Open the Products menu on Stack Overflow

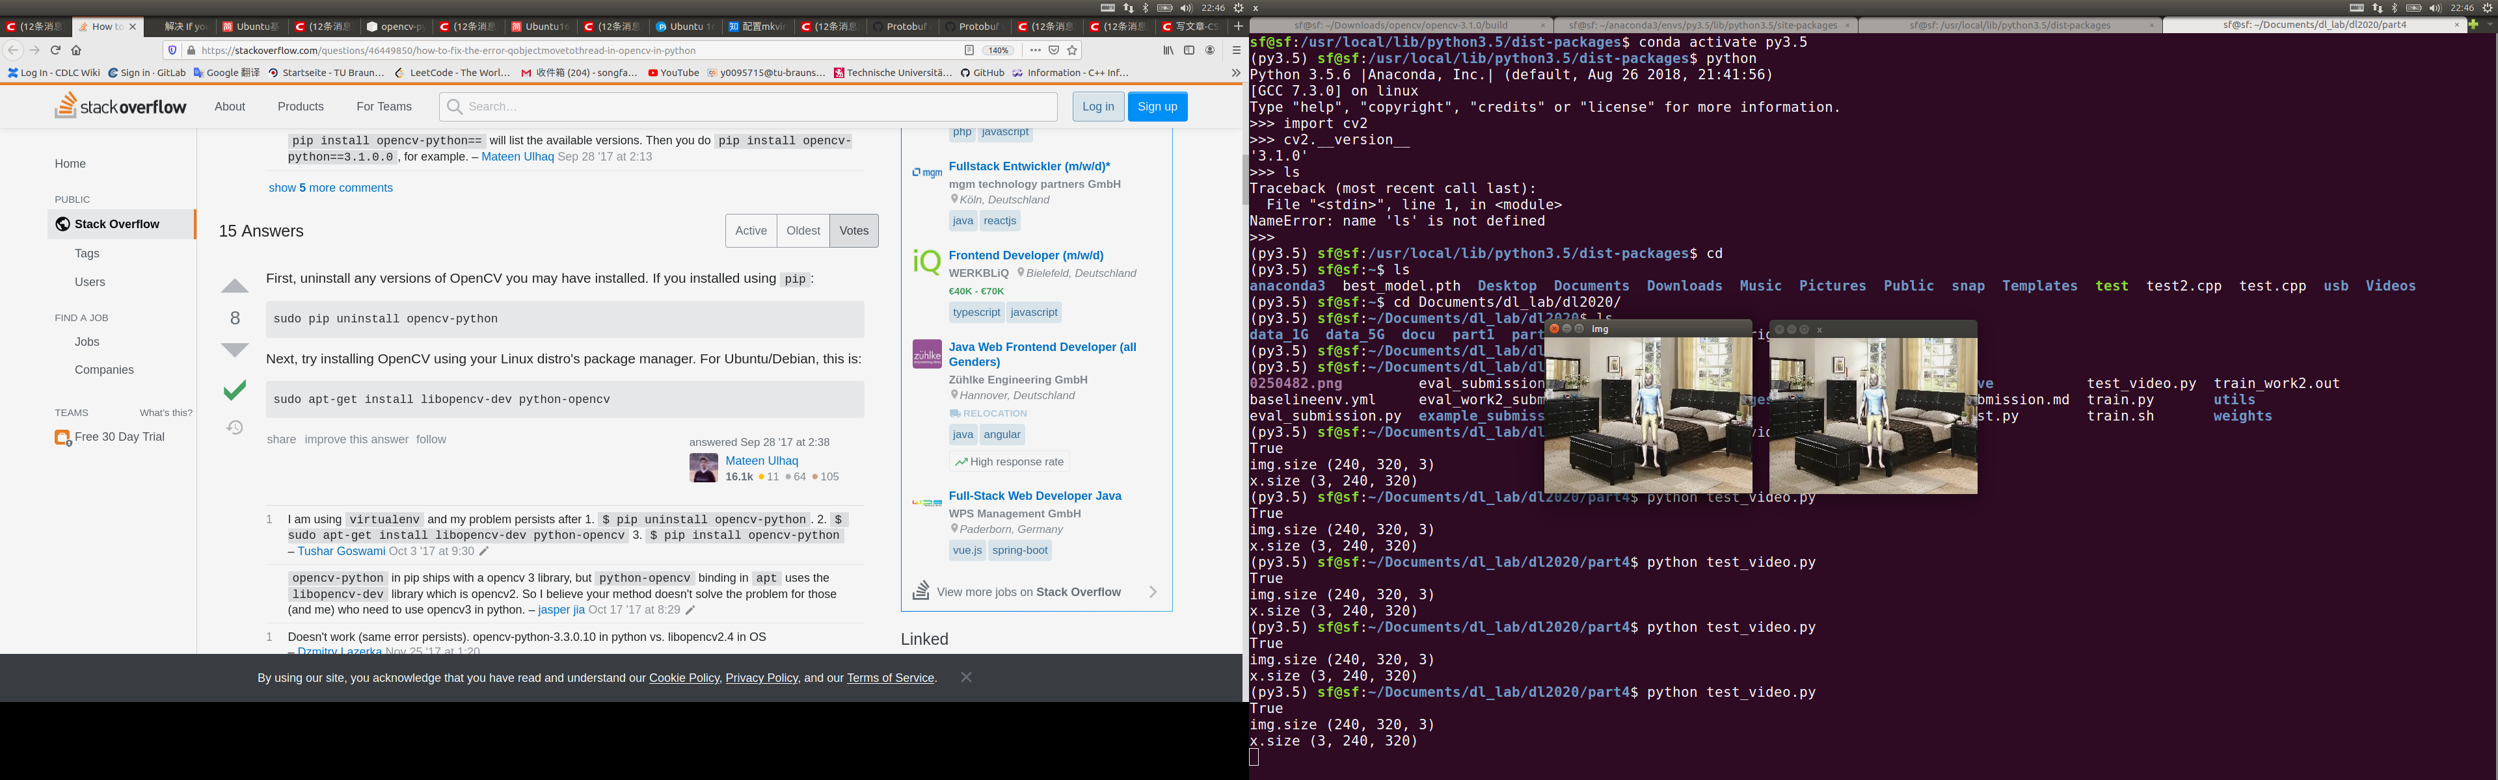click(301, 107)
